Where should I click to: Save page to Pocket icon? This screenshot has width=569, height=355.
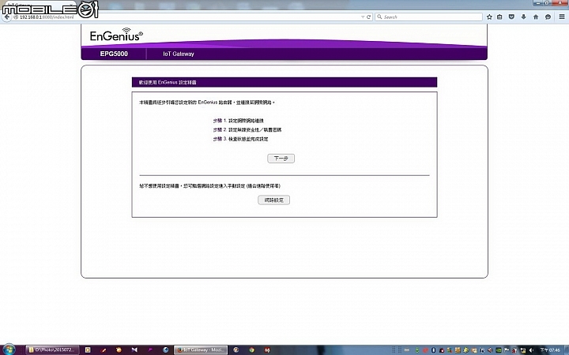[511, 17]
